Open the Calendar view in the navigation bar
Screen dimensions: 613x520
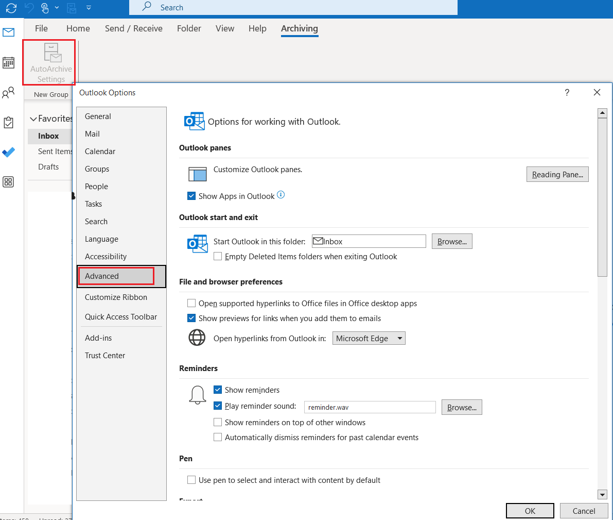pyautogui.click(x=8, y=62)
